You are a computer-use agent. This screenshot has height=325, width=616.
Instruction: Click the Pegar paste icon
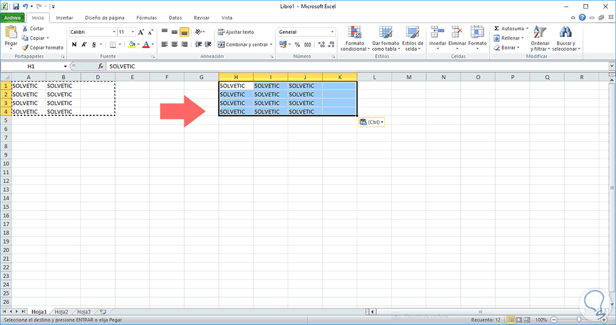(x=11, y=33)
